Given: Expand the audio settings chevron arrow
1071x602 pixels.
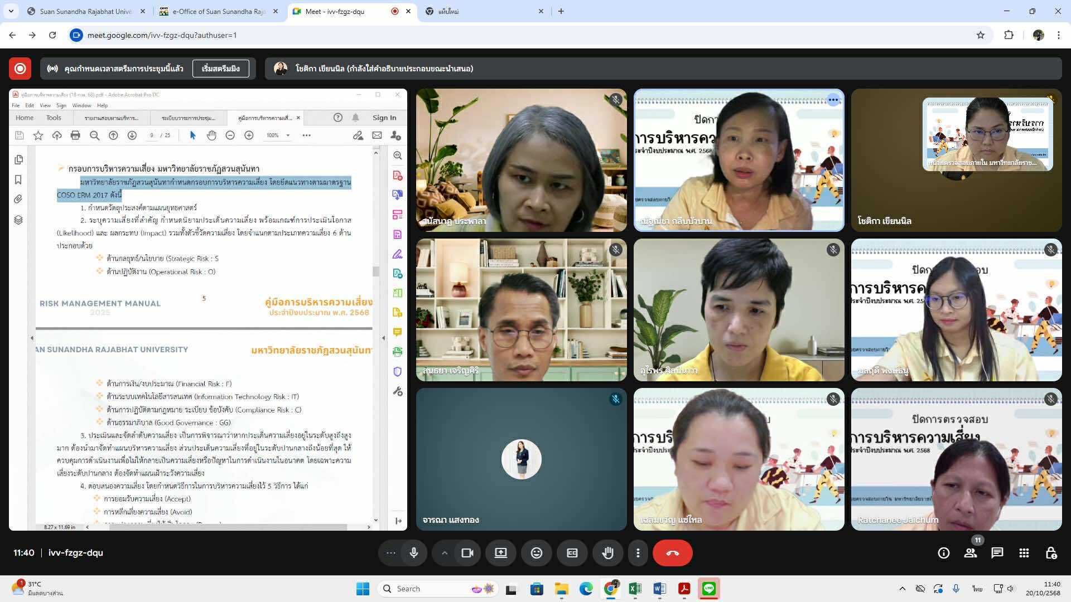Looking at the screenshot, I should (445, 553).
